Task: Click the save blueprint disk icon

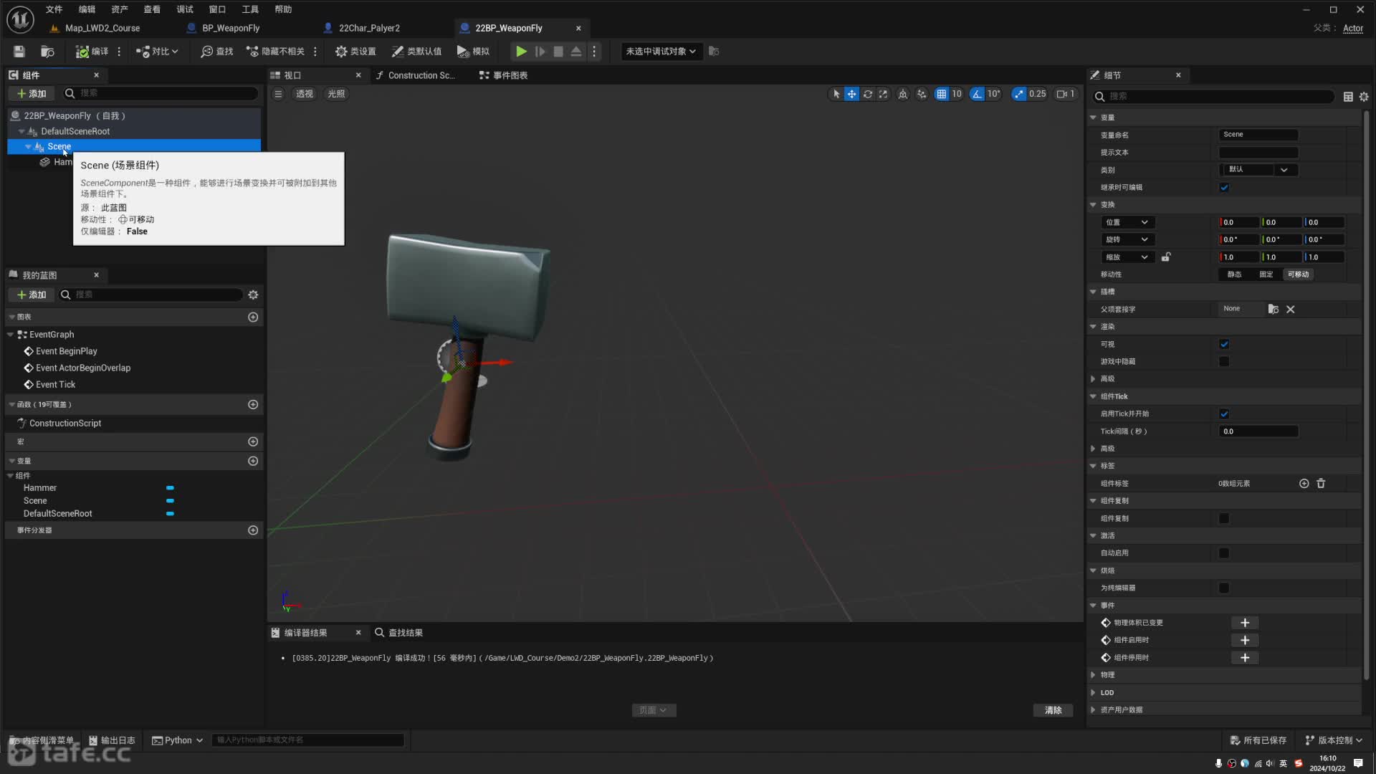Action: click(x=19, y=52)
